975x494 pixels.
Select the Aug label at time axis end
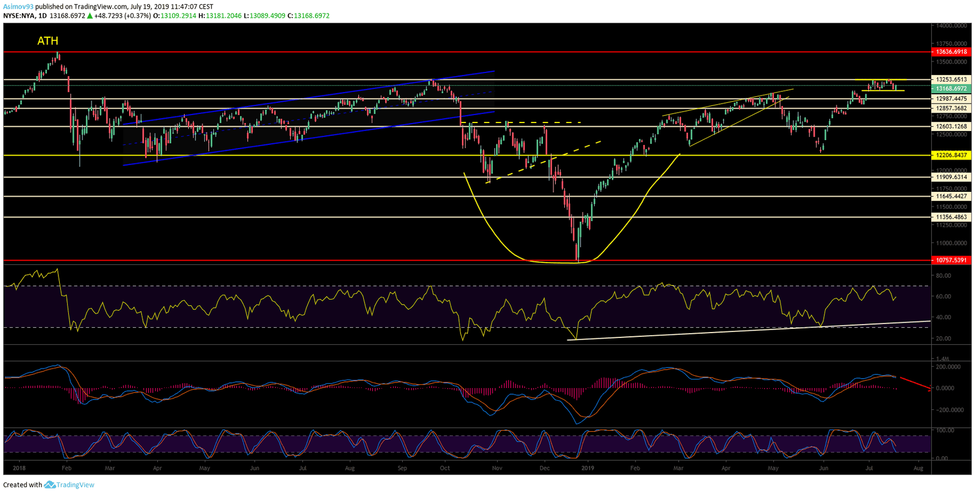(918, 468)
